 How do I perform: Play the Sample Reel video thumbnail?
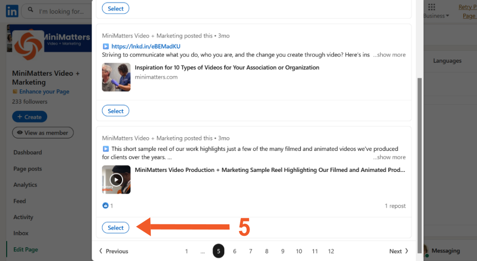116,180
